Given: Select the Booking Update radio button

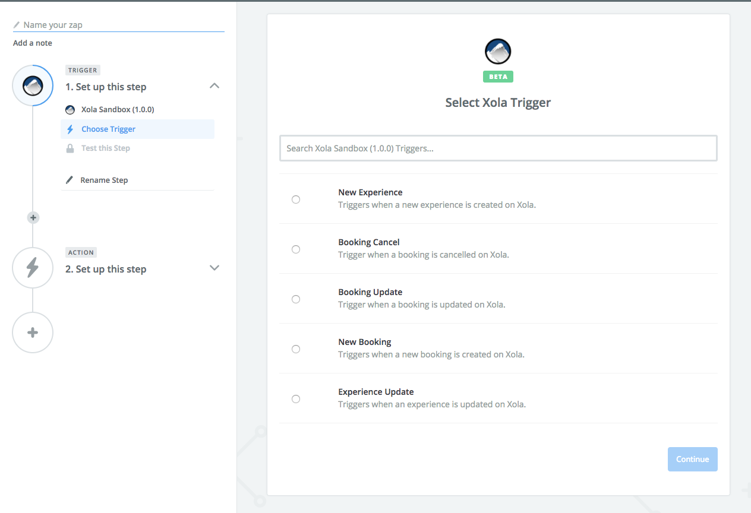Looking at the screenshot, I should coord(296,299).
